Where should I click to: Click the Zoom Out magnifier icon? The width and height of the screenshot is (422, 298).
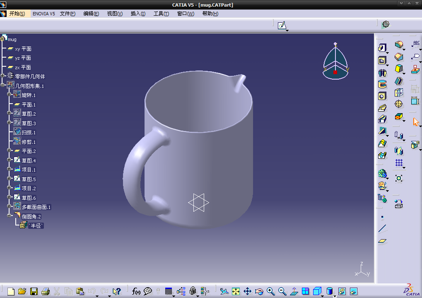pos(282,291)
